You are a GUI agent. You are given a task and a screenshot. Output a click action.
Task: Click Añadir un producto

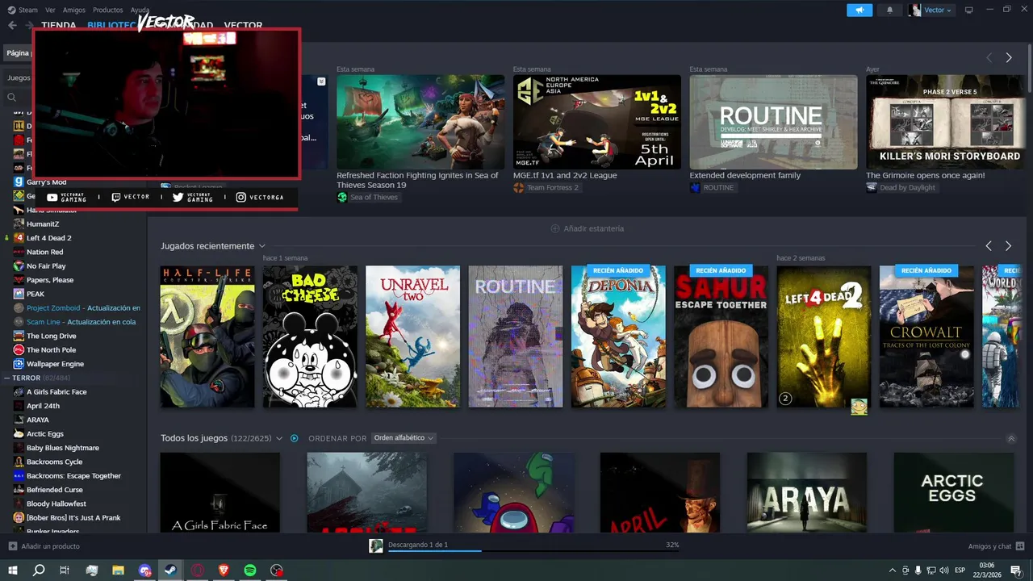[44, 546]
